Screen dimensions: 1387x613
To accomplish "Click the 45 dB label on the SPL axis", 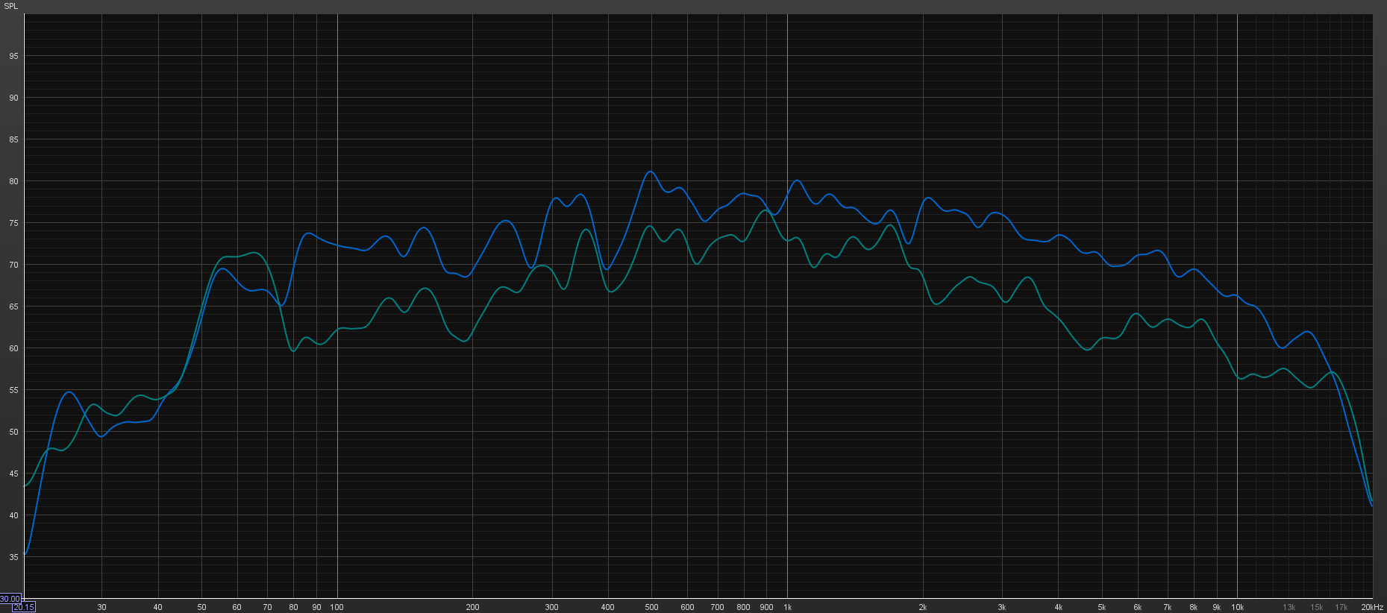I will point(14,474).
